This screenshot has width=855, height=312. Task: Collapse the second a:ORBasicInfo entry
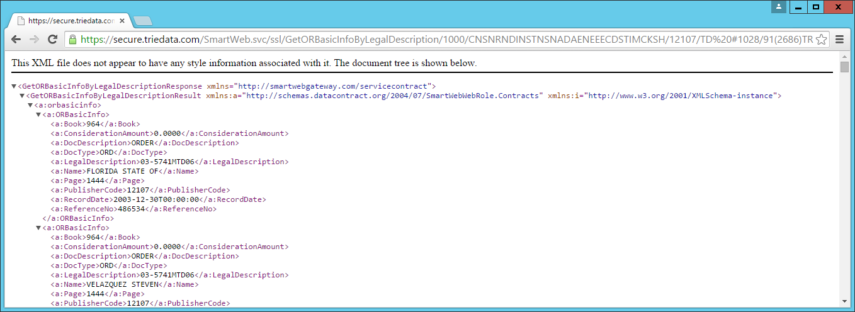[38, 228]
